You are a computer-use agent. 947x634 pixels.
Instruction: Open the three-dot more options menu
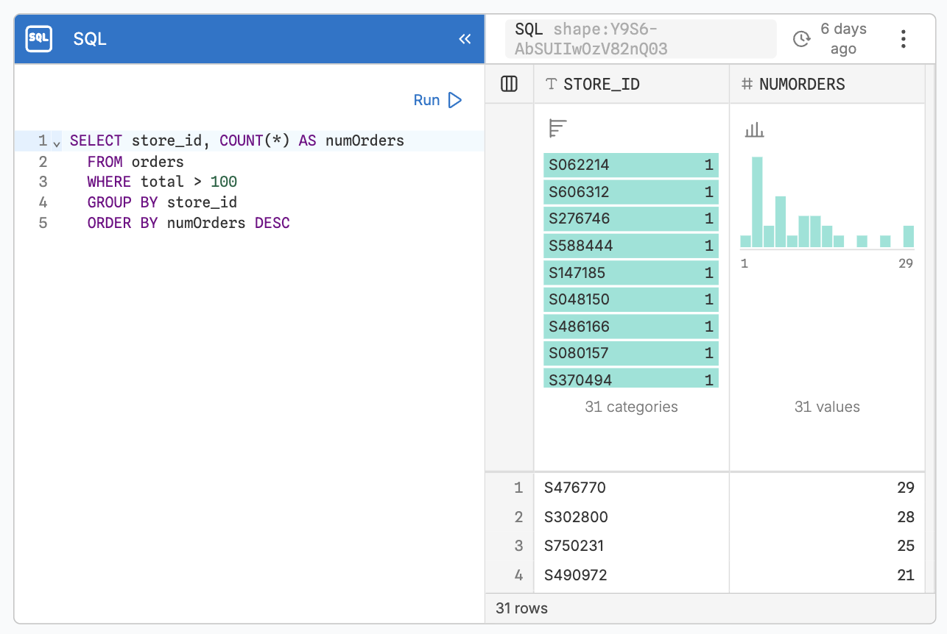[904, 39]
